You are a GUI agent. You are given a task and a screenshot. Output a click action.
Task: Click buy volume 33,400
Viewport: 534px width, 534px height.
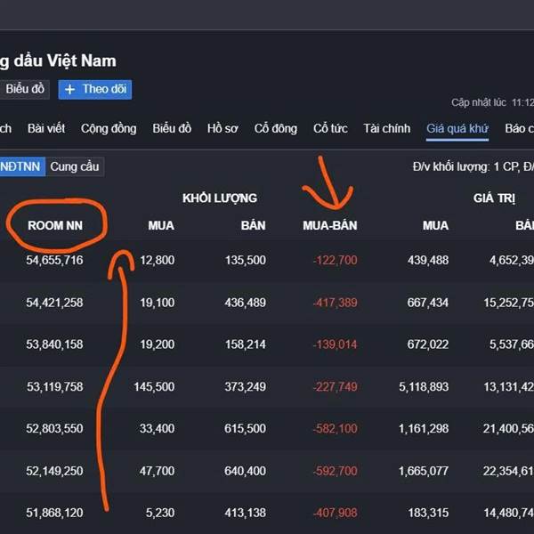(157, 428)
